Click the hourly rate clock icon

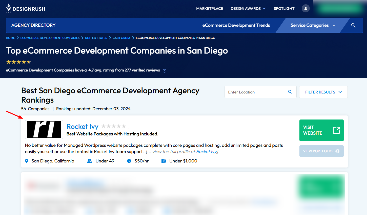pos(129,161)
